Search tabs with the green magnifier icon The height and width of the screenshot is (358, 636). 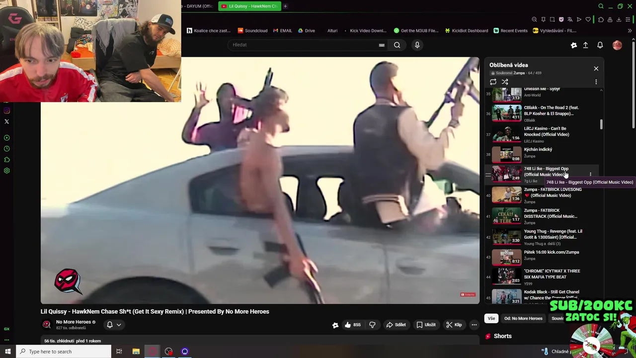[x=601, y=6]
